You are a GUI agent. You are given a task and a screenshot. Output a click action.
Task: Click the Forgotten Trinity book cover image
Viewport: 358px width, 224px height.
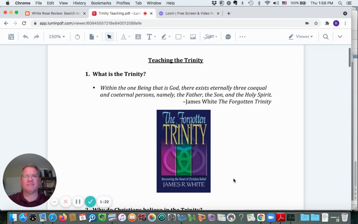point(184,151)
